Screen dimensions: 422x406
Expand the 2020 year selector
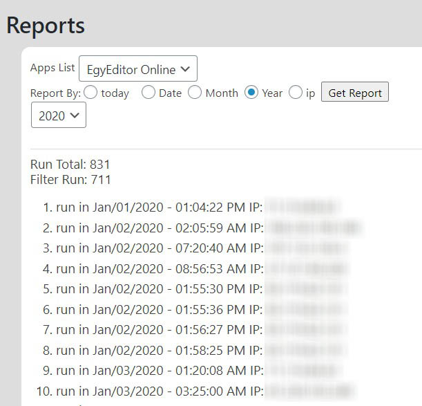pos(59,116)
